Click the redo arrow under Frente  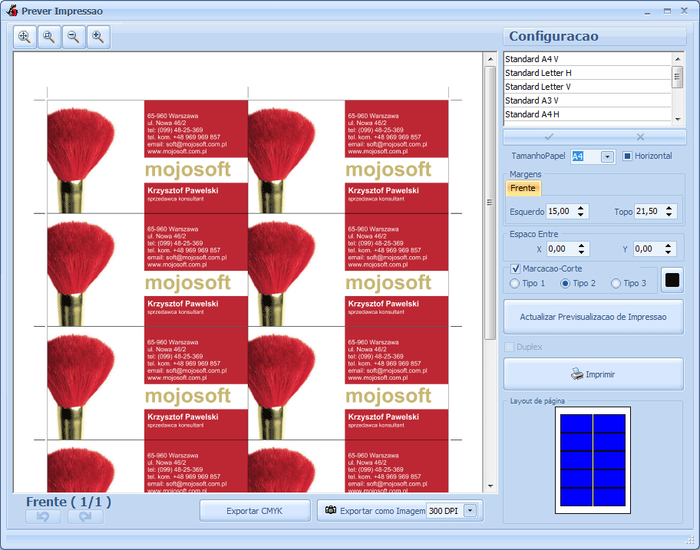tap(85, 516)
